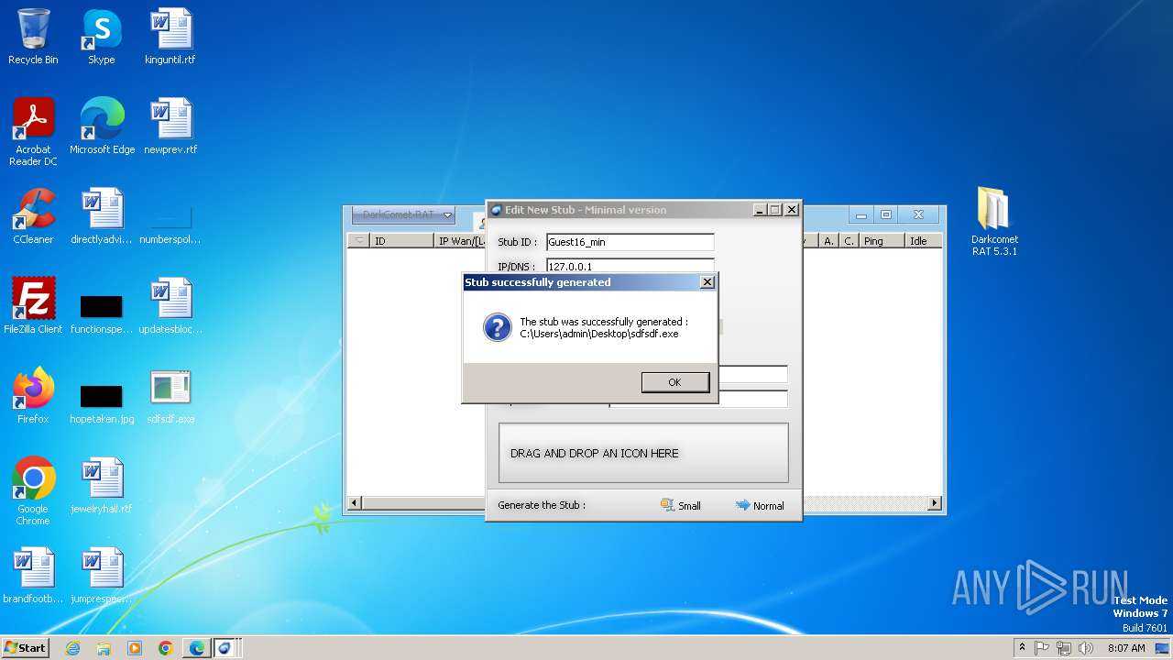Click the ID column header in DarkComet

(401, 241)
